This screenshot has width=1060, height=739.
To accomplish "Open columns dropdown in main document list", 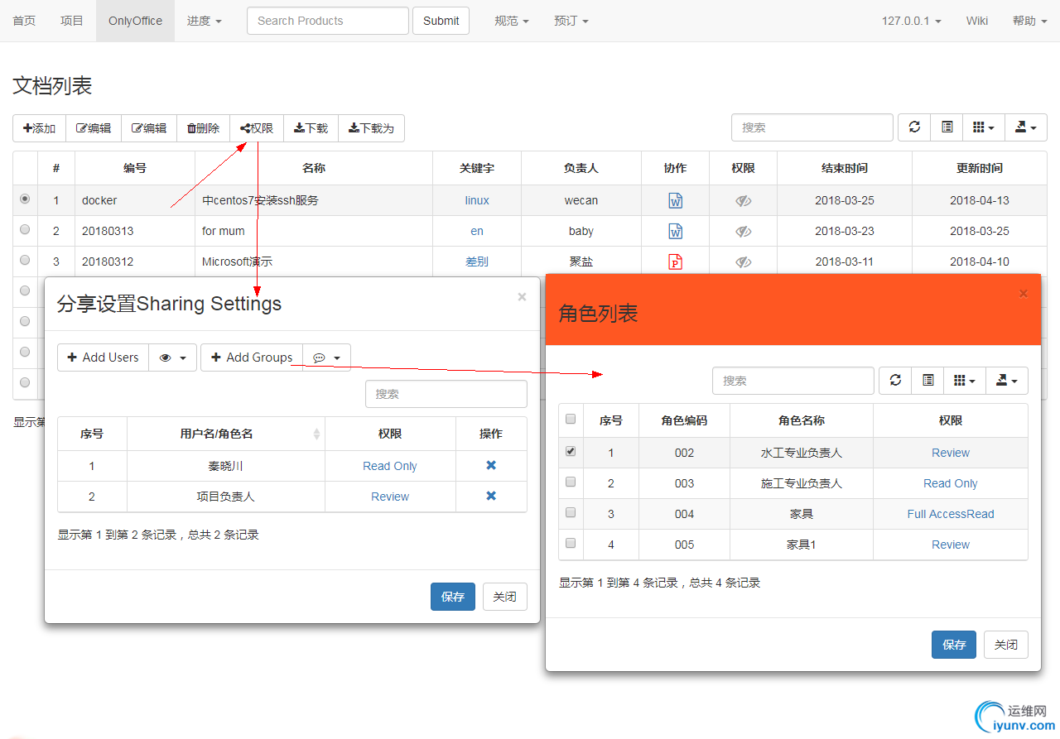I will [x=984, y=127].
